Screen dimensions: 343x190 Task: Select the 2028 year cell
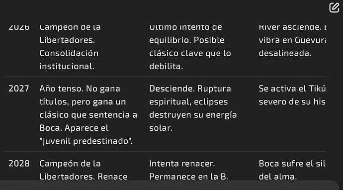(x=19, y=164)
